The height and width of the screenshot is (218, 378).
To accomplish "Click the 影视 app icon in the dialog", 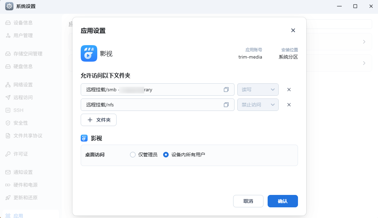I will point(89,54).
